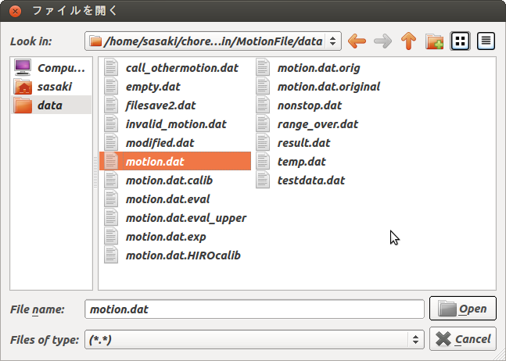Viewport: 506px width, 361px height.
Task: Select file motion.dat.original
Action: point(318,87)
